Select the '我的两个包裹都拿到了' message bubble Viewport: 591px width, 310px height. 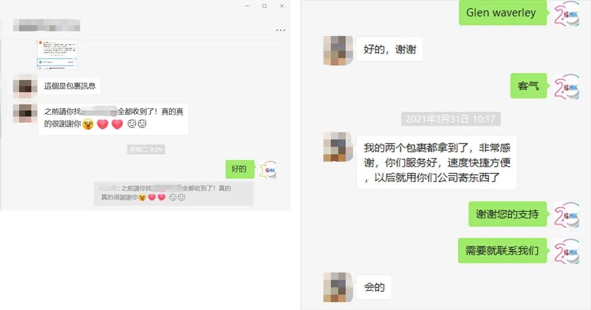(437, 162)
